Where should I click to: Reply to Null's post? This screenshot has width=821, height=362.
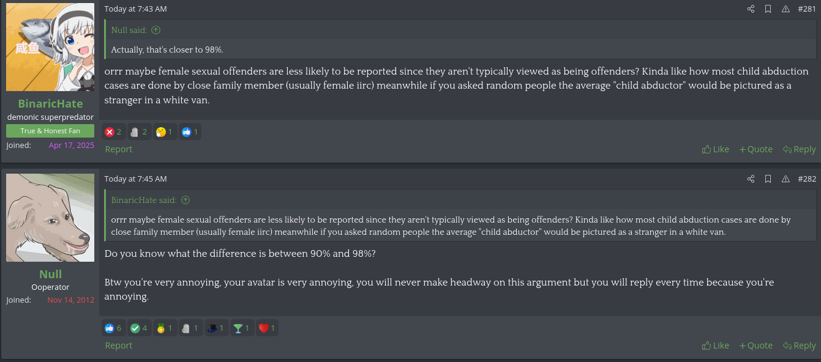pyautogui.click(x=799, y=345)
